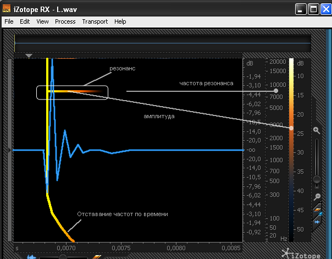Open the File menu
This screenshot has height=259, width=332.
coord(9,21)
